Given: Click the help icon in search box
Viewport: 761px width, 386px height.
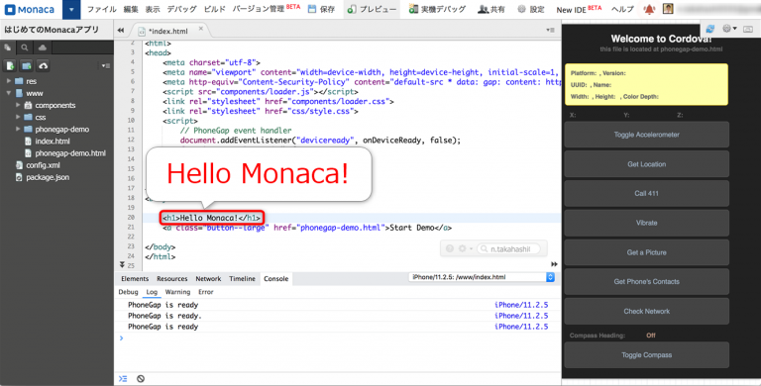Looking at the screenshot, I should (450, 248).
